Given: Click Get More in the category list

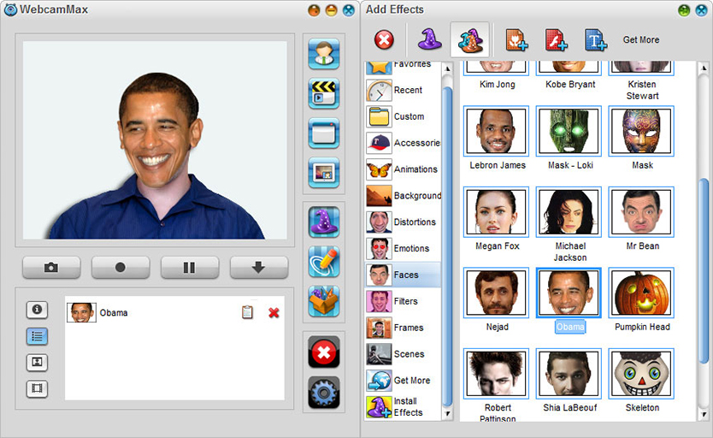Looking at the screenshot, I should 403,380.
